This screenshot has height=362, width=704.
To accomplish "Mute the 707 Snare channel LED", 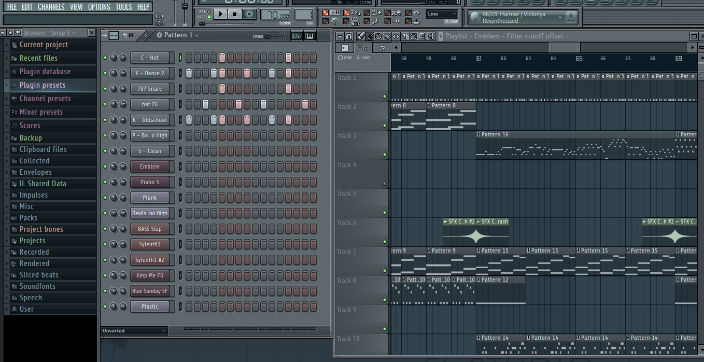I will pyautogui.click(x=106, y=89).
